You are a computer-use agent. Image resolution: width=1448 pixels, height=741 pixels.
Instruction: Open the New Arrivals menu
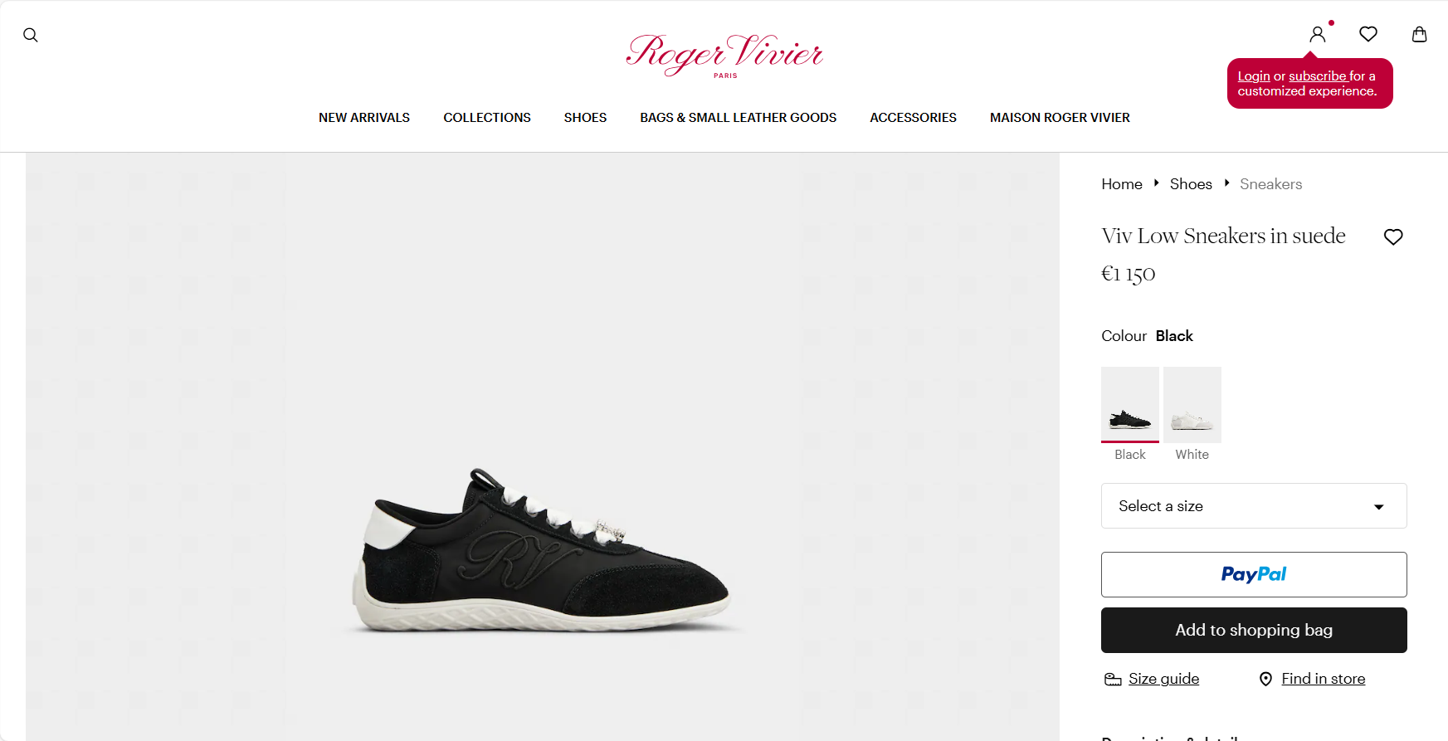pos(364,118)
